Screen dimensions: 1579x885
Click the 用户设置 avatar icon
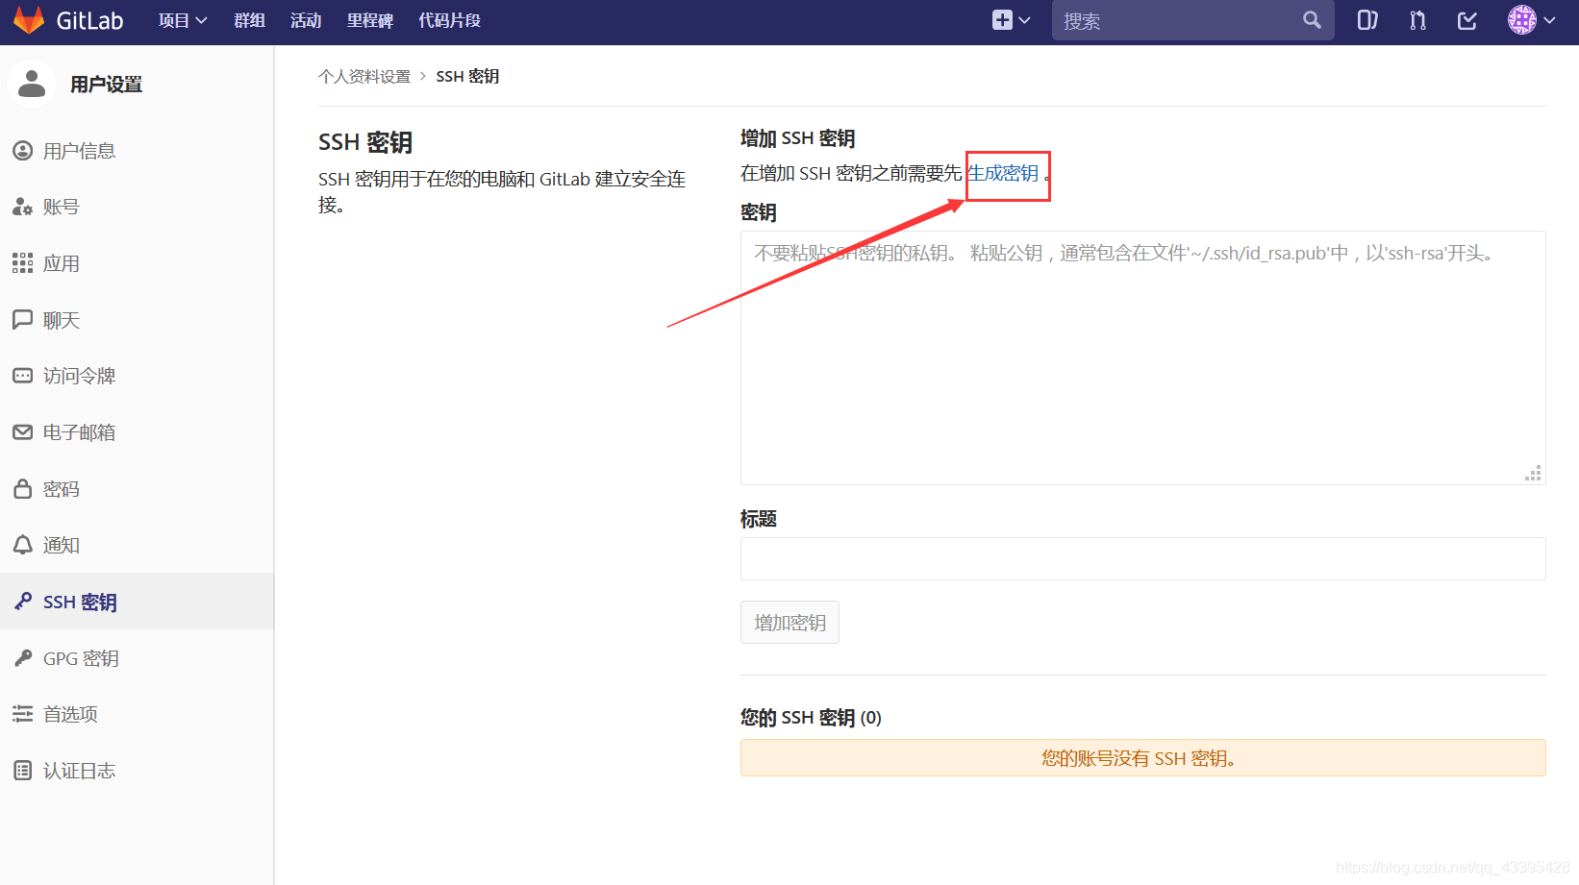click(32, 84)
